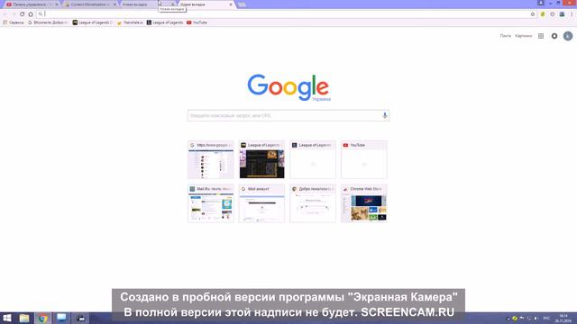This screenshot has height=324, width=577.
Task: Open the YouTube bookmark in bookmarks bar
Action: [197, 22]
